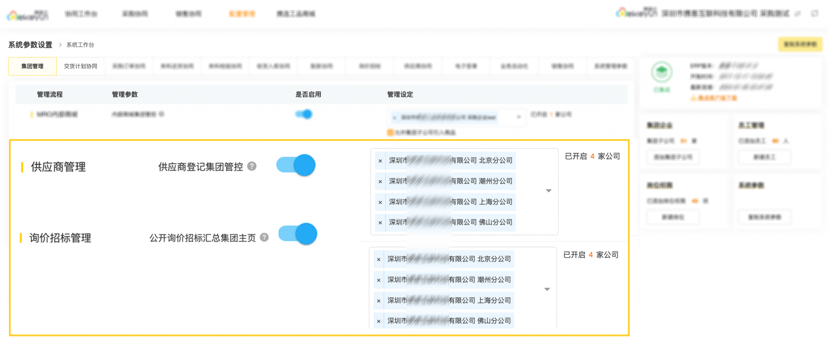This screenshot has width=829, height=351.
Task: Click help icon beside 公开询价招标汇总集团主页
Action: 264,238
